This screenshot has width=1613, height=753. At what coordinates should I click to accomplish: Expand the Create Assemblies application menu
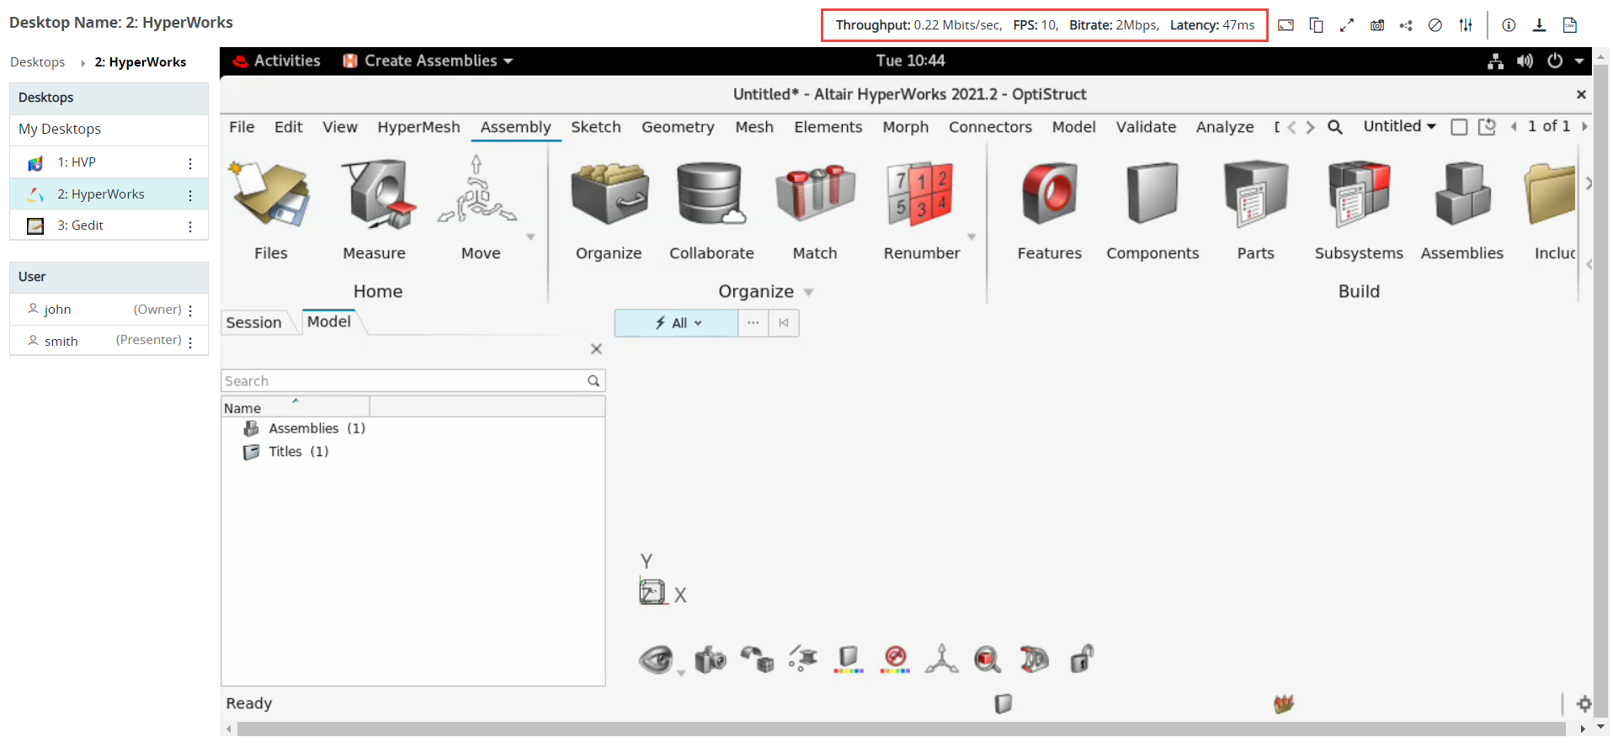click(428, 61)
